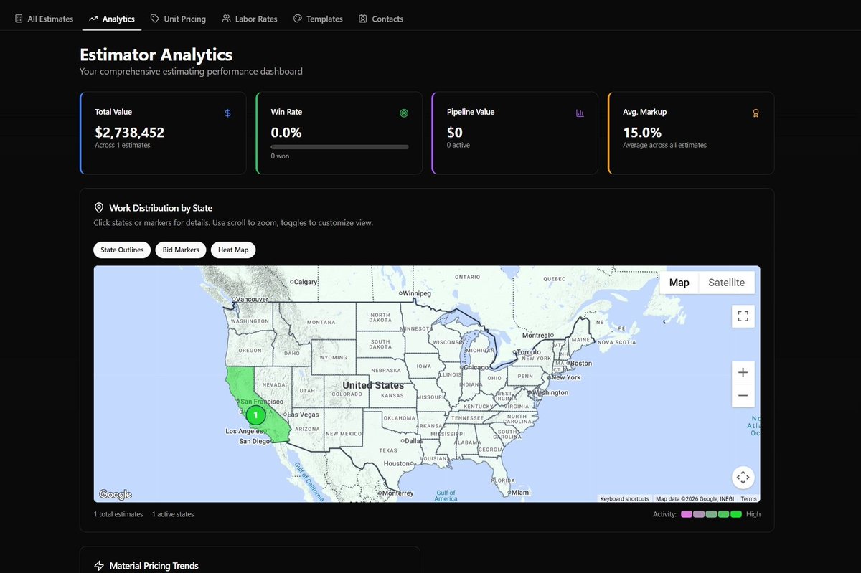The image size is (861, 573).
Task: Toggle the Heat Map overlay
Action: [233, 250]
